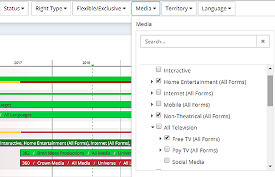Check the Interactive checkbox
This screenshot has width=275, height=177.
pyautogui.click(x=158, y=70)
